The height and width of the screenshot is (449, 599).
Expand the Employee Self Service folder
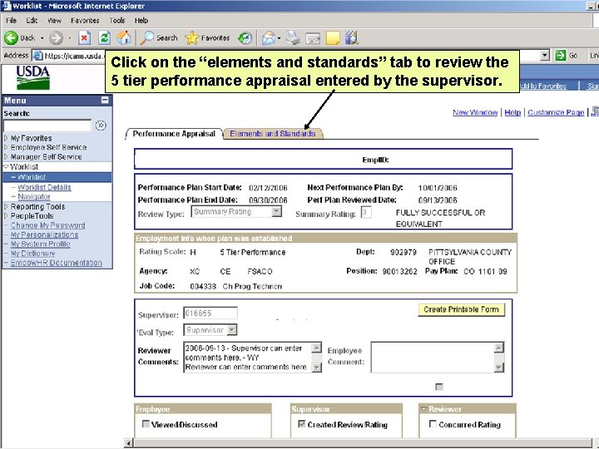(x=6, y=147)
